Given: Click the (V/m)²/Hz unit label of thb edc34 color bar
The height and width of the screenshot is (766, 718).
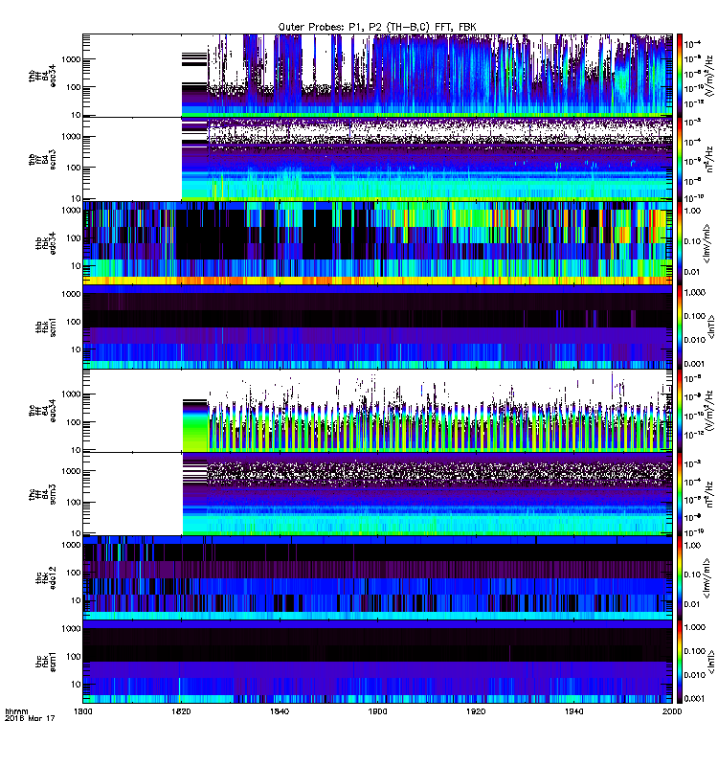Looking at the screenshot, I should point(709,76).
